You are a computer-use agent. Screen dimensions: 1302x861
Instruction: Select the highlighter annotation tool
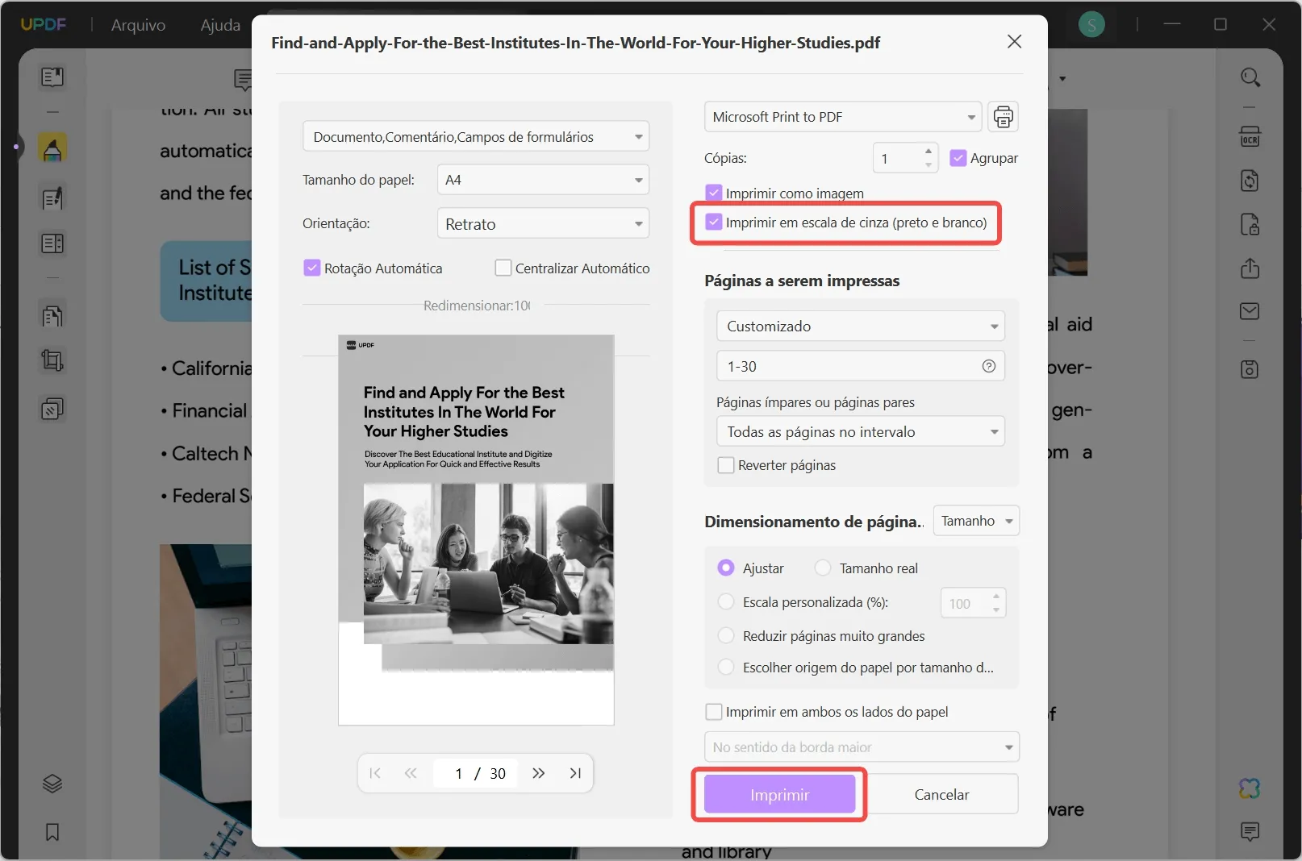[x=52, y=148]
